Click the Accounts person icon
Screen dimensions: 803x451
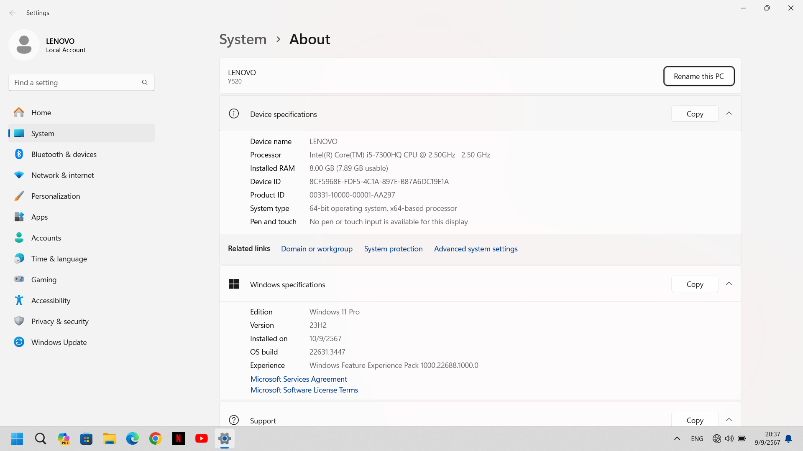pyautogui.click(x=19, y=238)
